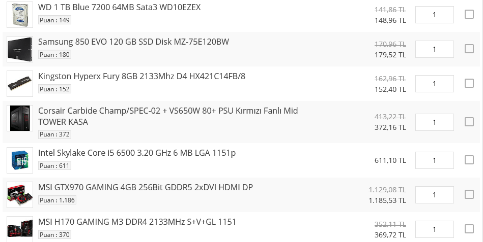Focus the quantity box for MSI H170 motherboard
This screenshot has width=483, height=242.
point(434,229)
